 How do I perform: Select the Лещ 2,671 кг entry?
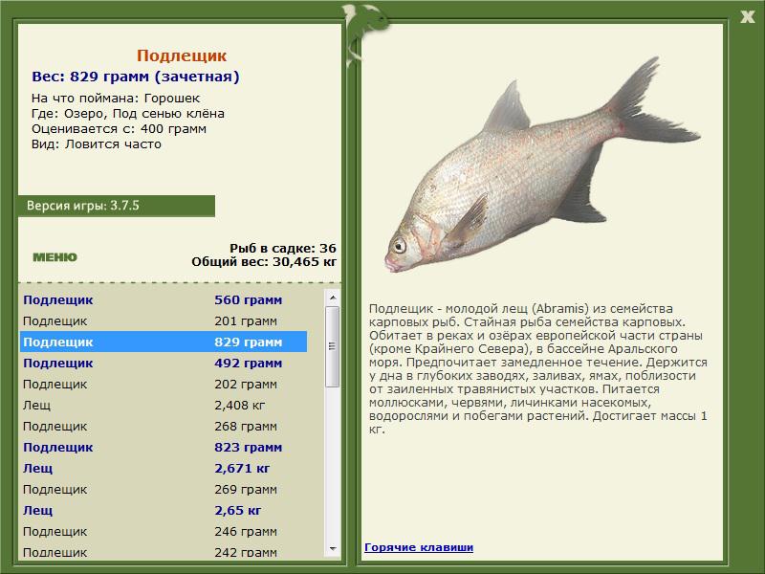pos(164,468)
